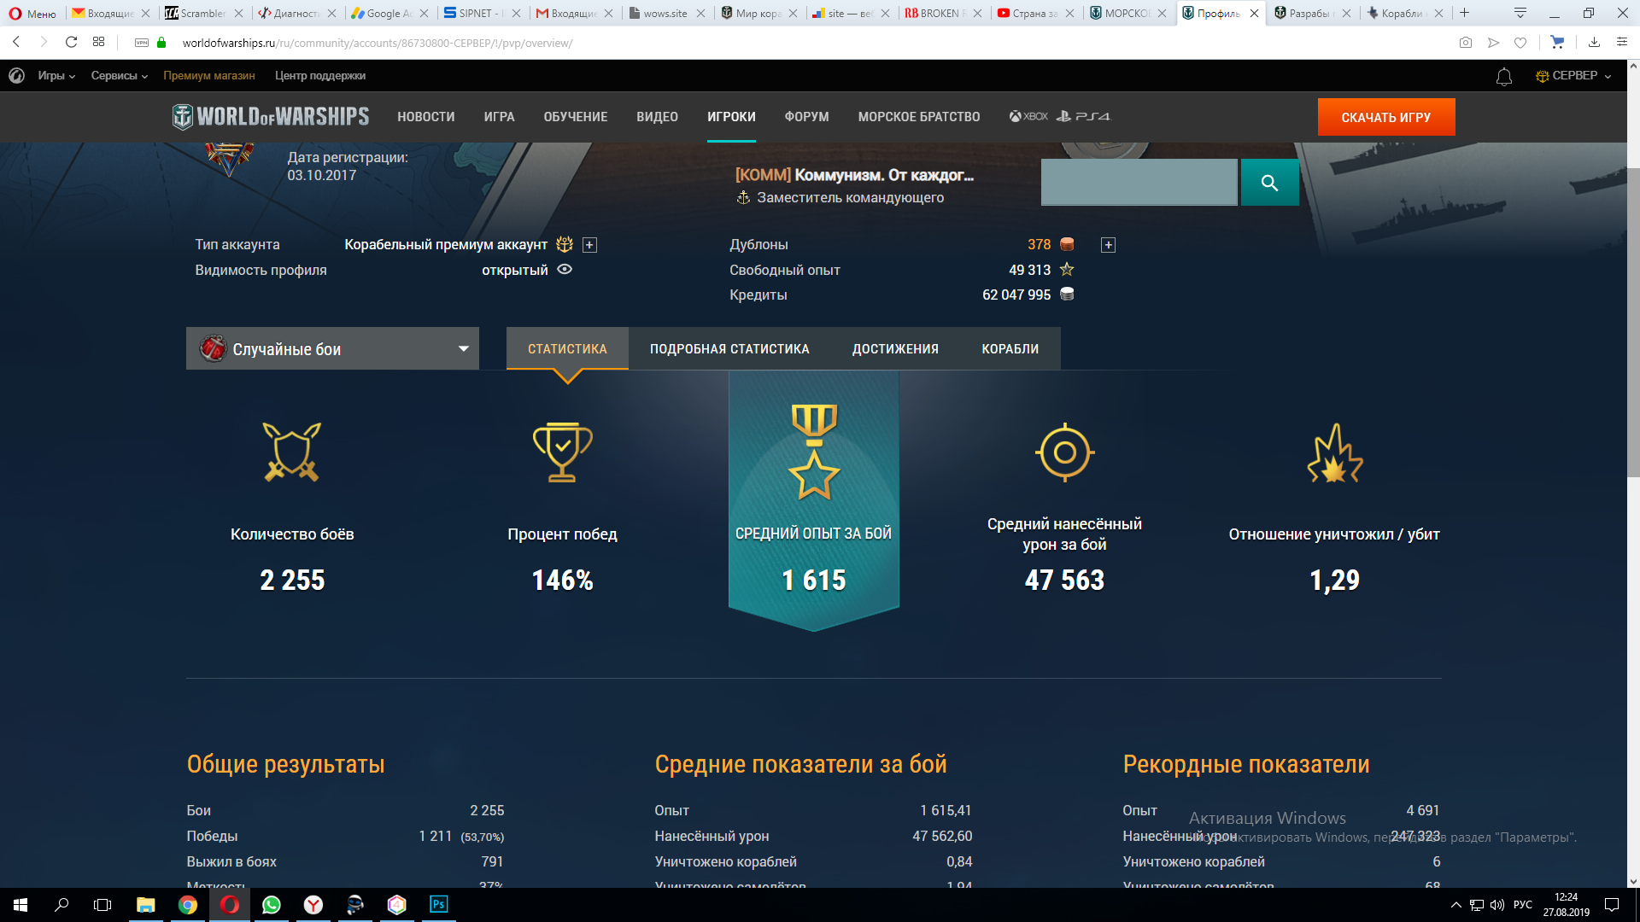Open the Opera speed dial grid icon
Image resolution: width=1640 pixels, height=922 pixels.
(99, 43)
